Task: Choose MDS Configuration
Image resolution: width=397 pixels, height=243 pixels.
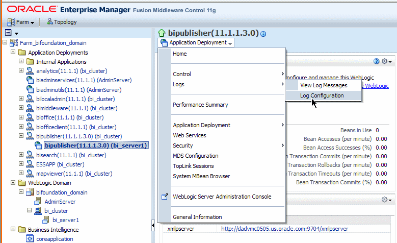Action: point(196,156)
